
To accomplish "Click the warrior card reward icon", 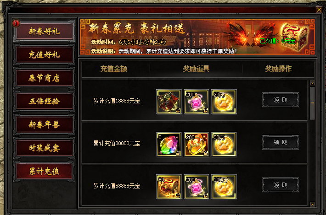I will 169,102.
